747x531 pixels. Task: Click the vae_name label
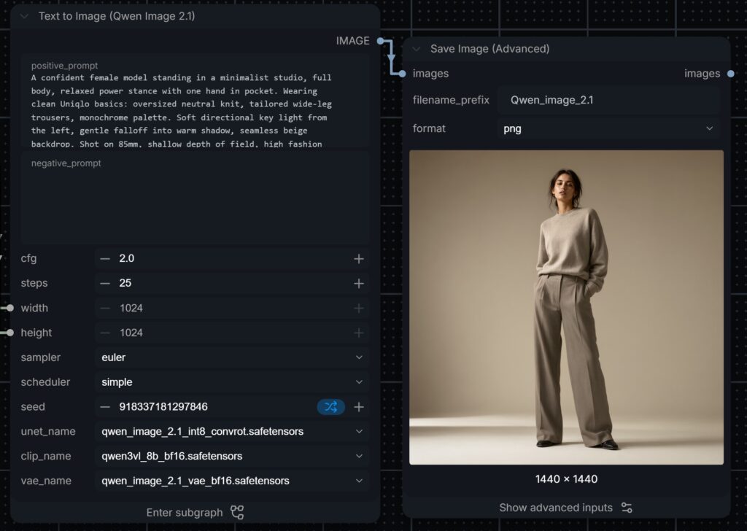46,481
